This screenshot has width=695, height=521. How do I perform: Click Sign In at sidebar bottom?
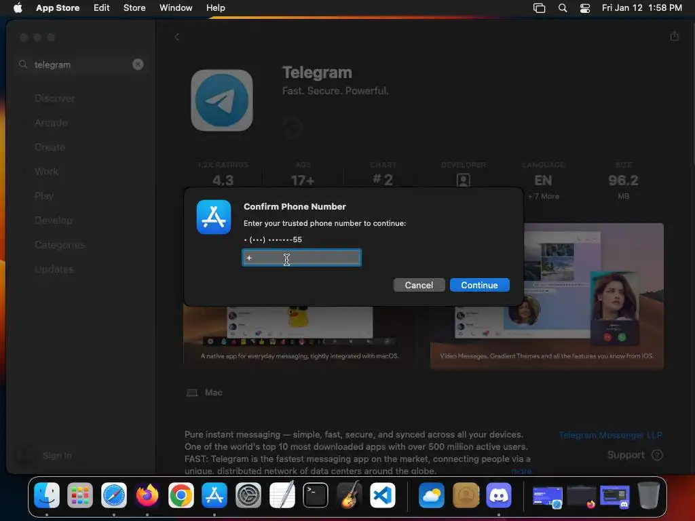pyautogui.click(x=57, y=455)
